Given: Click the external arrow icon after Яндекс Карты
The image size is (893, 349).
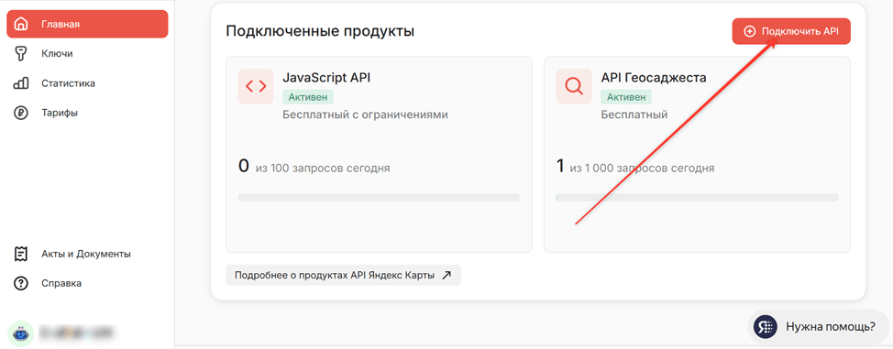Looking at the screenshot, I should point(447,275).
